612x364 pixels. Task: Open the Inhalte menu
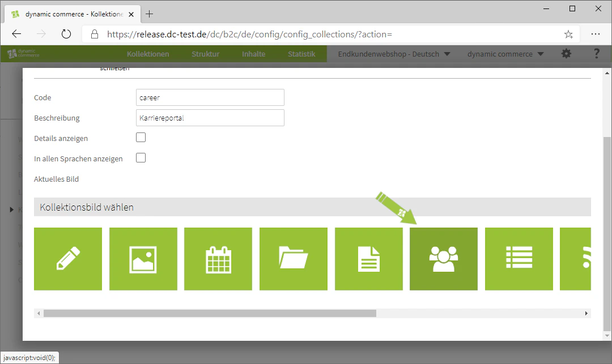pos(254,54)
